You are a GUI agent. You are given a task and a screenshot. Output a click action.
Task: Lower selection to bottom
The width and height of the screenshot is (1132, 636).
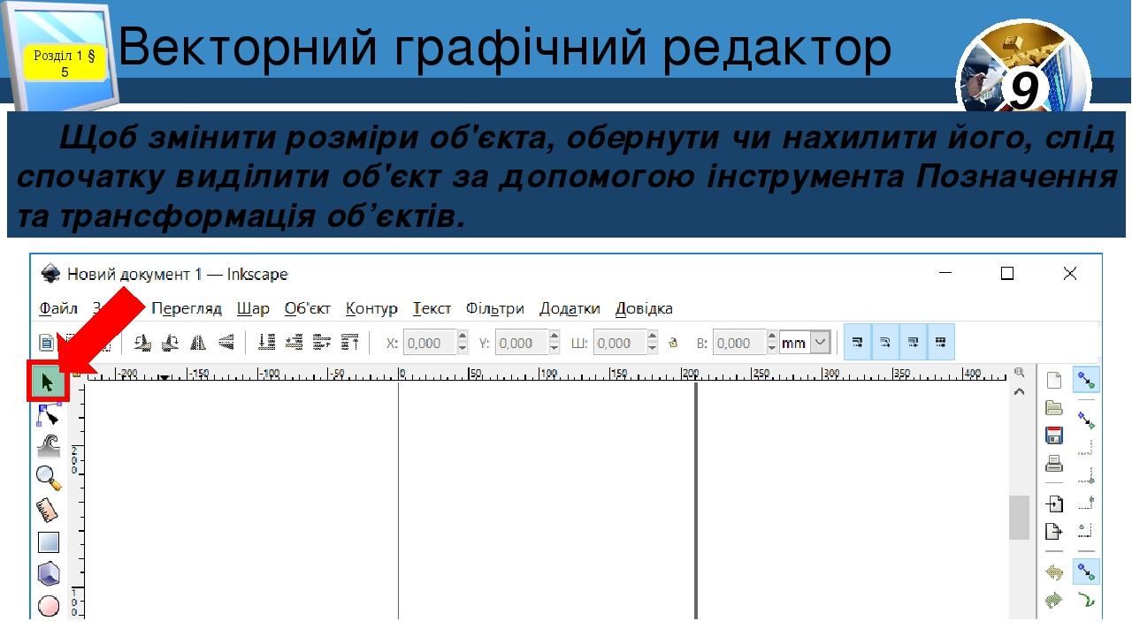[x=267, y=343]
